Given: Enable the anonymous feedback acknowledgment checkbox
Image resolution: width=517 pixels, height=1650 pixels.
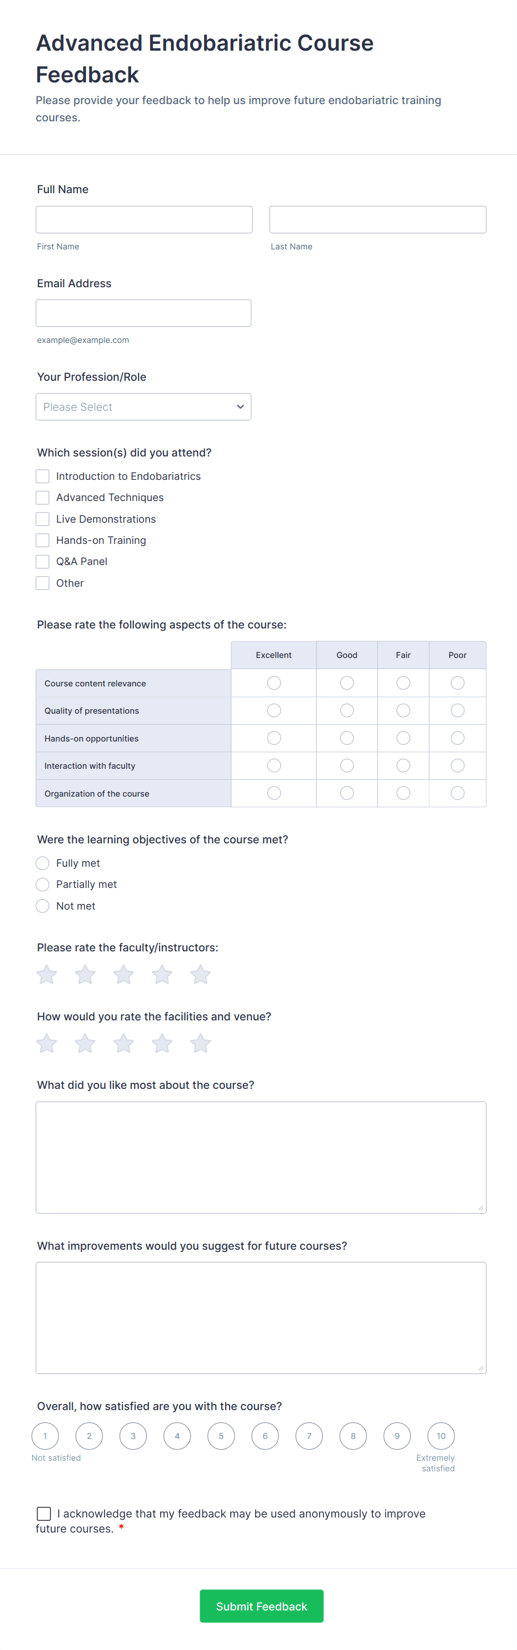Looking at the screenshot, I should [43, 1513].
